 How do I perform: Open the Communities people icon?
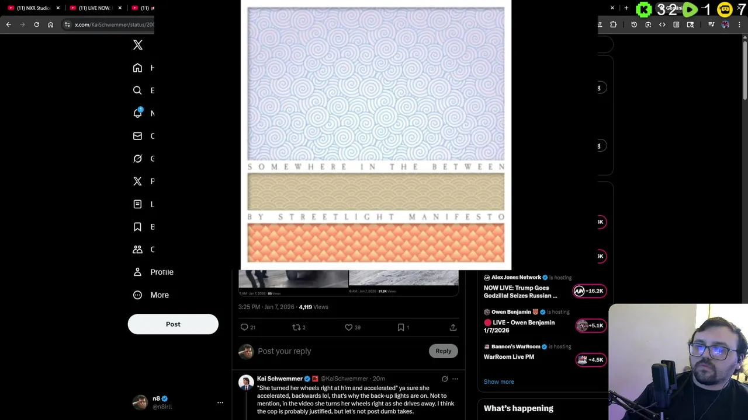click(137, 249)
